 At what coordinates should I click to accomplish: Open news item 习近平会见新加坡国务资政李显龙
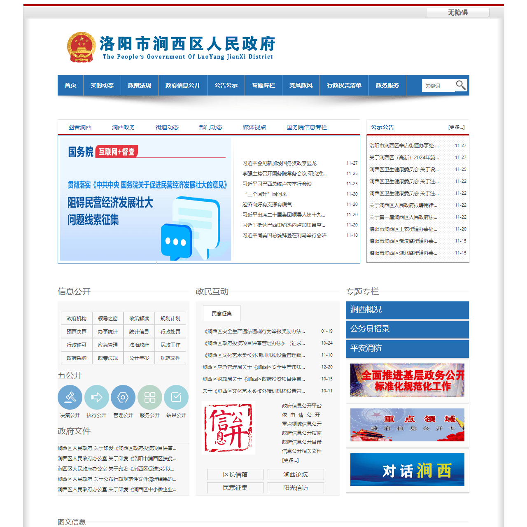(280, 163)
